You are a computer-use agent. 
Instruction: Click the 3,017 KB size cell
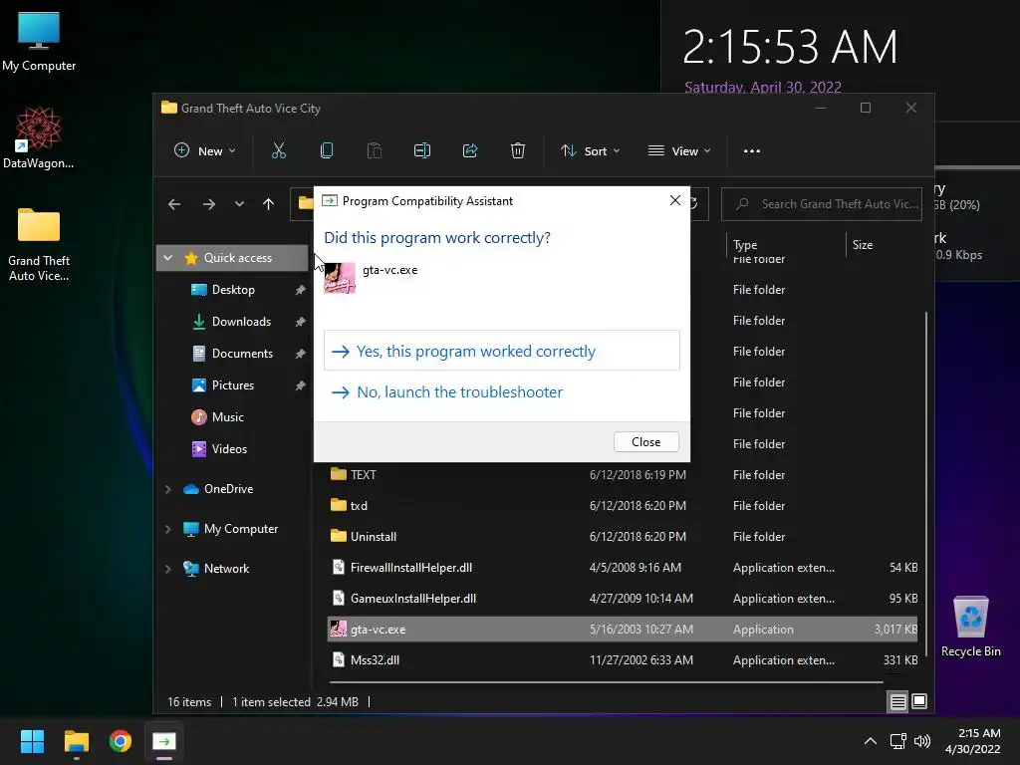click(895, 630)
